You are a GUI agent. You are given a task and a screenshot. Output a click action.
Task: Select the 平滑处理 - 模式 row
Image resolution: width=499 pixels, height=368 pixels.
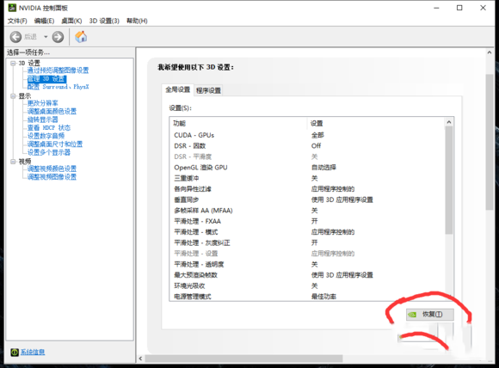coord(307,232)
